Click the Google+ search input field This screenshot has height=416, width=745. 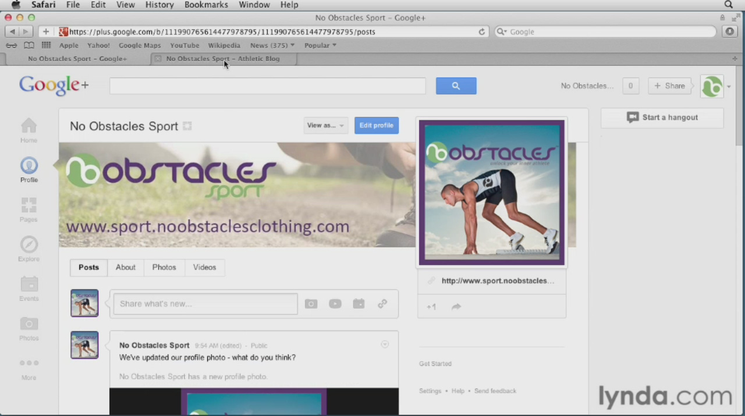point(268,86)
